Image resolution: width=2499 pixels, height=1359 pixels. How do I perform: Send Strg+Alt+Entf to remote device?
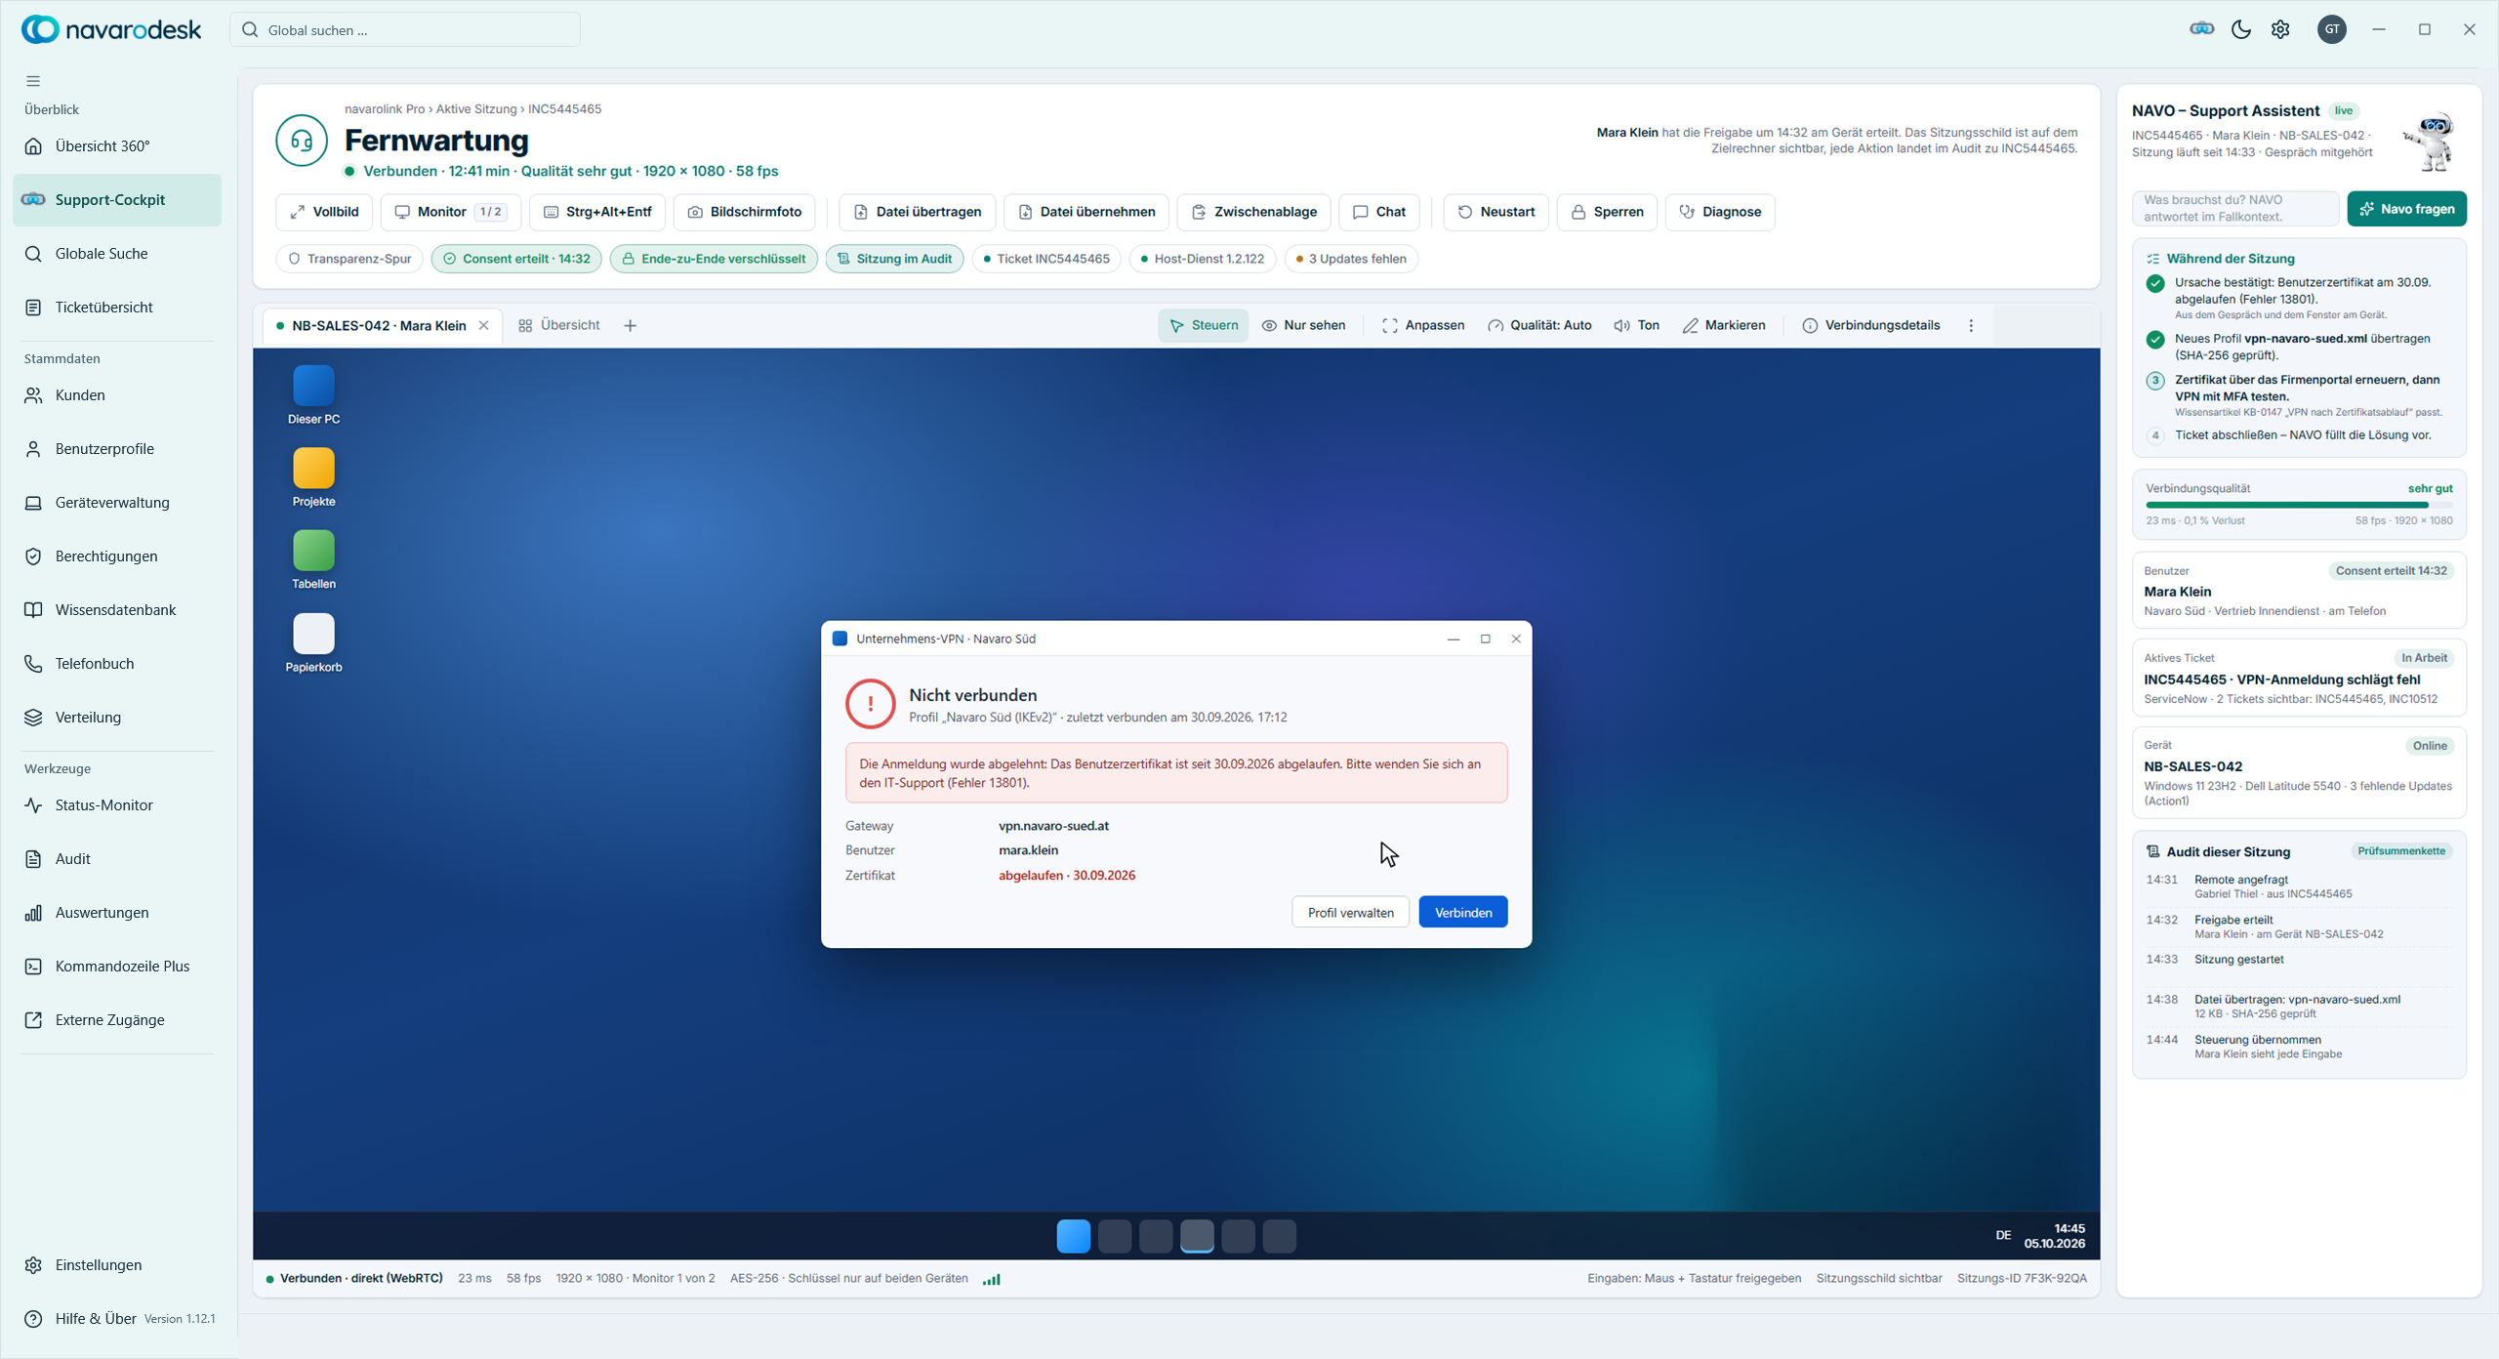coord(597,212)
